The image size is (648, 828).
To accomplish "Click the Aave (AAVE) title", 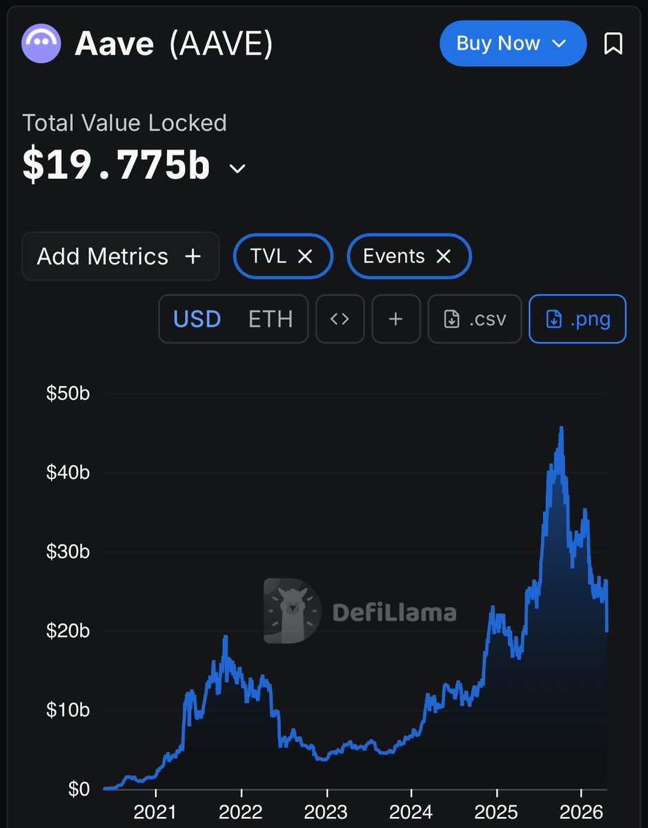I will (x=174, y=44).
